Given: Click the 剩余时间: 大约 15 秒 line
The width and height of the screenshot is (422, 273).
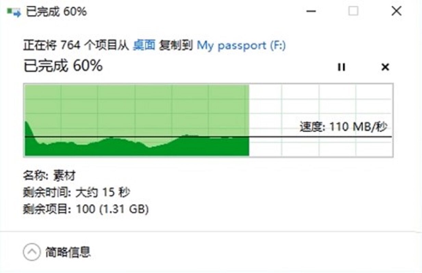Looking at the screenshot, I should (76, 193).
